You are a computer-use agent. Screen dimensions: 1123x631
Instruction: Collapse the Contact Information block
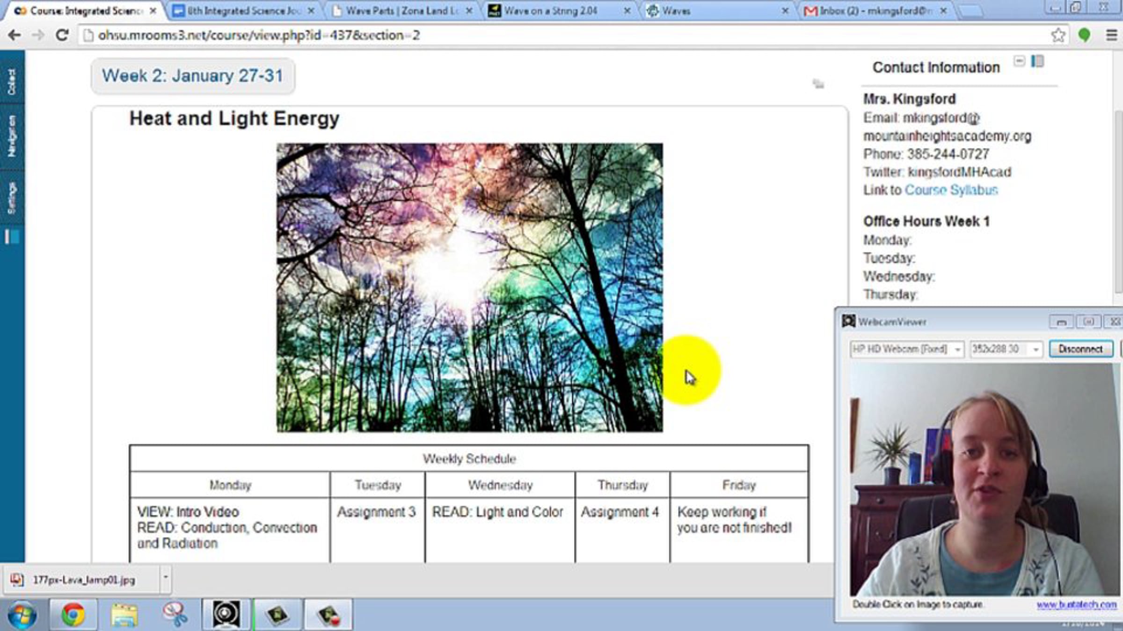[1020, 61]
